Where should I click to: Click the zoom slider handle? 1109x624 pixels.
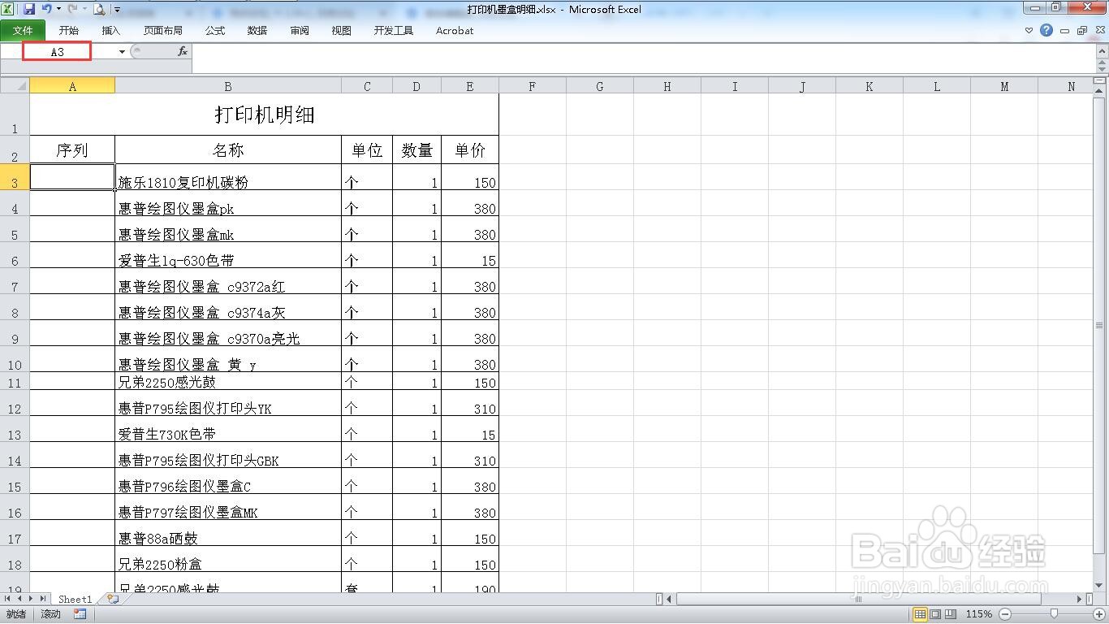[x=1054, y=614]
